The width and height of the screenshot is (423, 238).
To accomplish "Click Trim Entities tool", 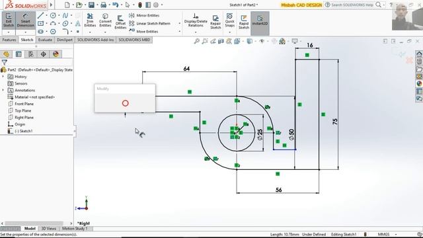I will tap(90, 20).
